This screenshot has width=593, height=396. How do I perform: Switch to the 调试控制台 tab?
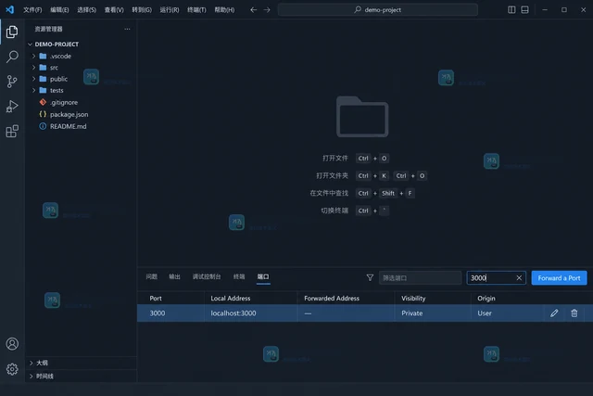(207, 276)
